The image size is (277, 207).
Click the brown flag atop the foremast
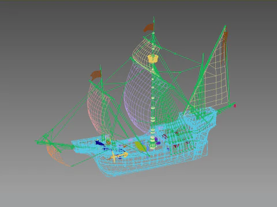[x=96, y=75]
